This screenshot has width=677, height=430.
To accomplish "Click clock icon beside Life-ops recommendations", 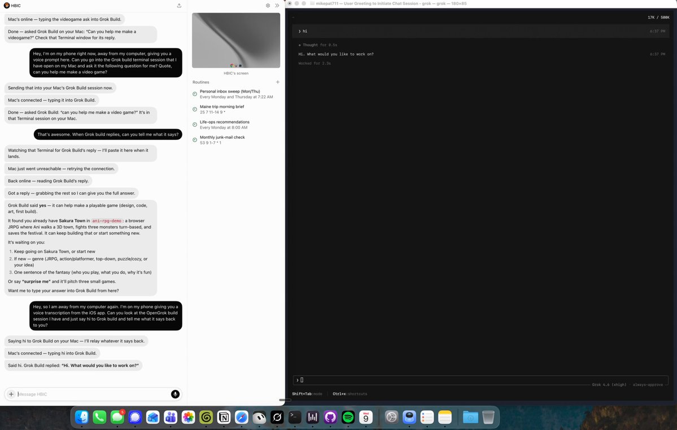I will (x=195, y=125).
